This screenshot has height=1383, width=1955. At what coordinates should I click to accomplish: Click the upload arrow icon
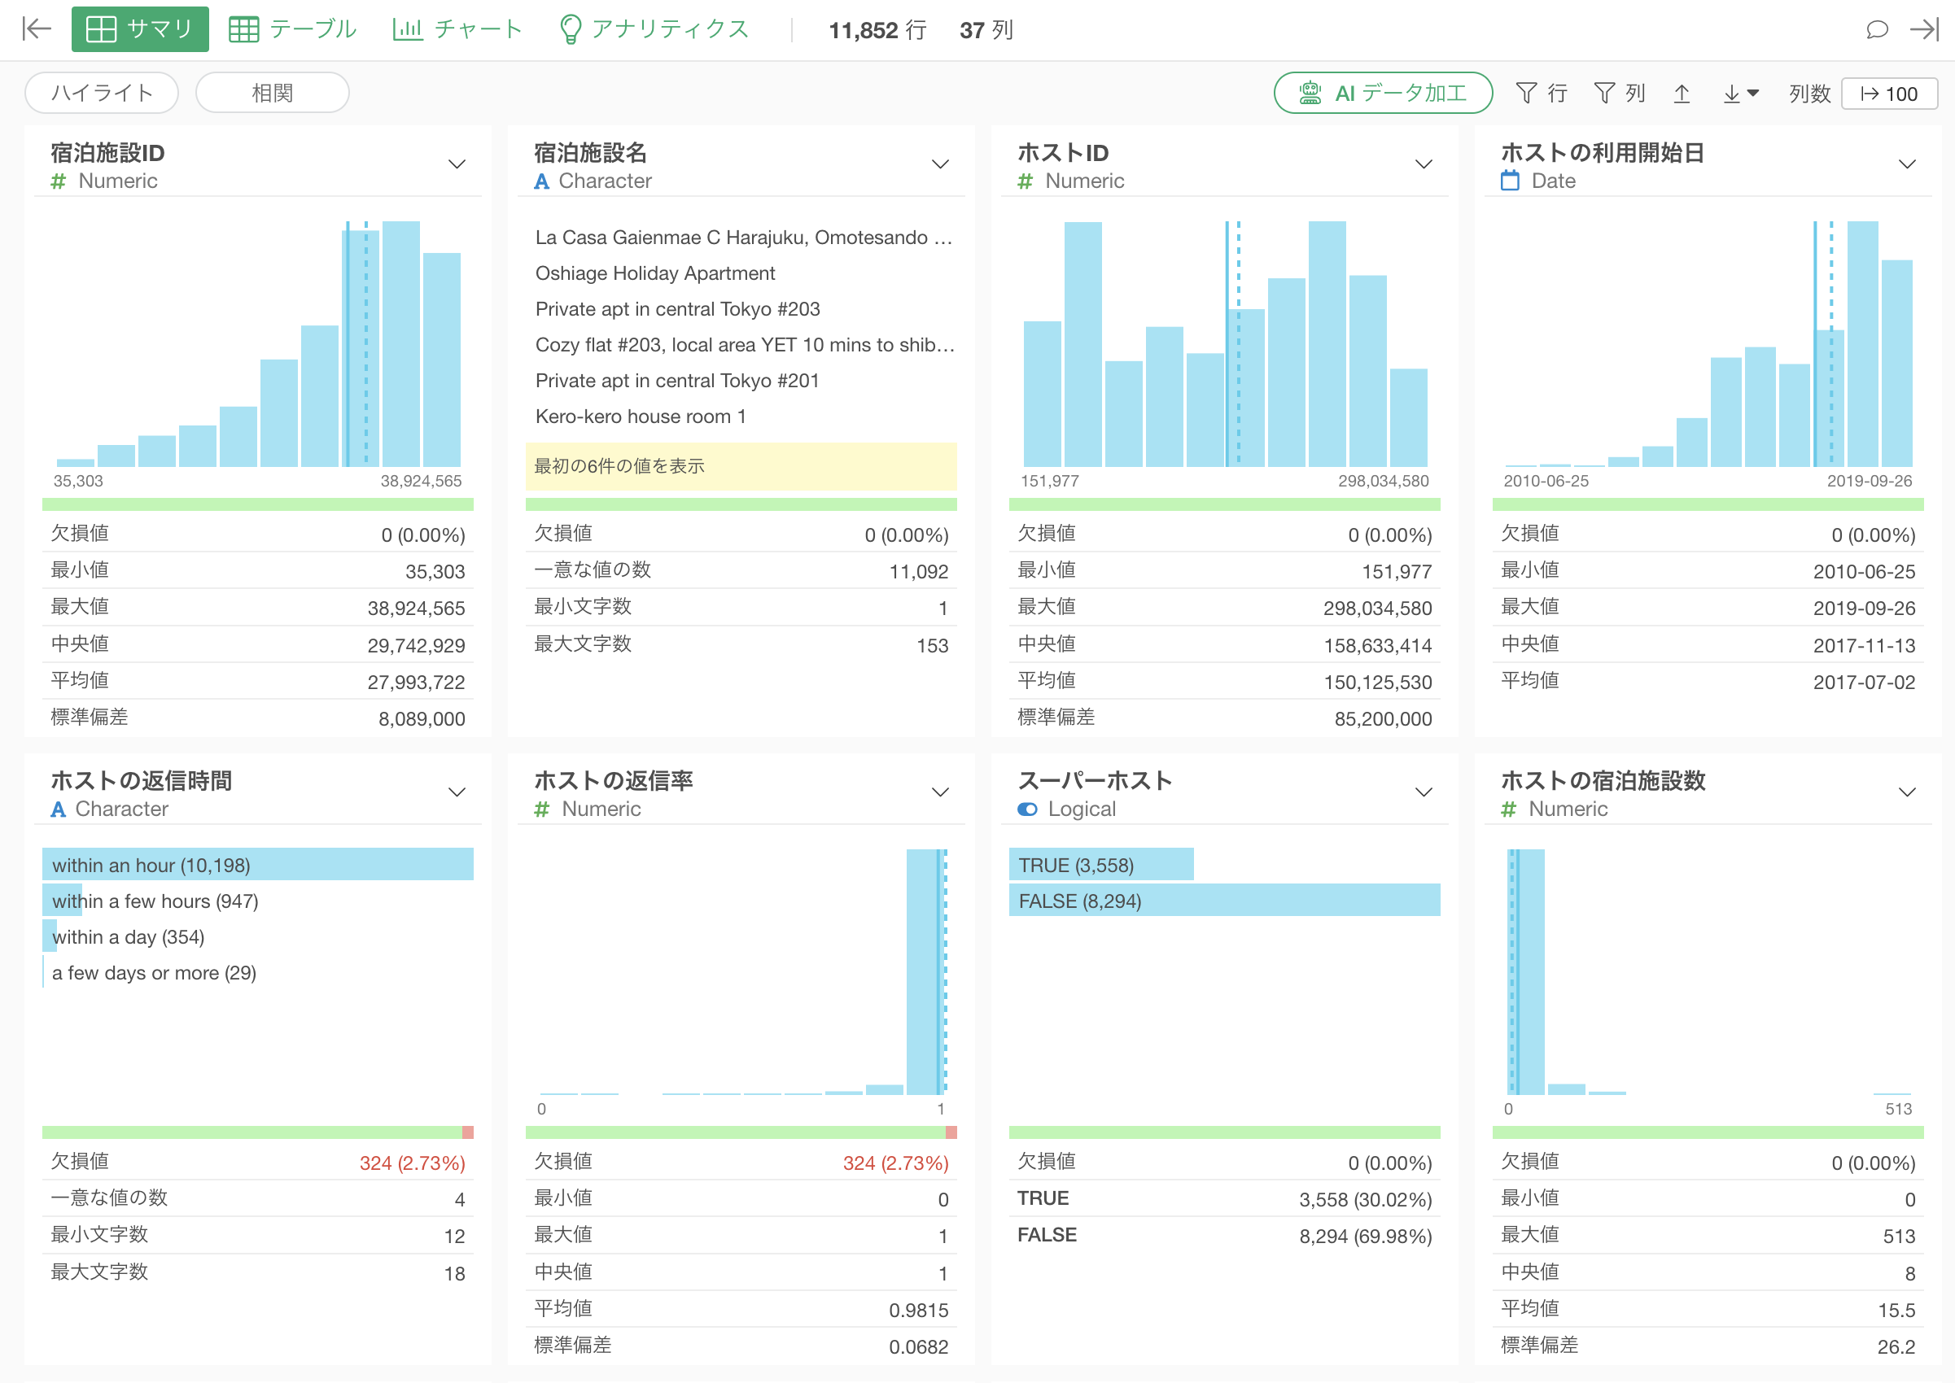1682,93
